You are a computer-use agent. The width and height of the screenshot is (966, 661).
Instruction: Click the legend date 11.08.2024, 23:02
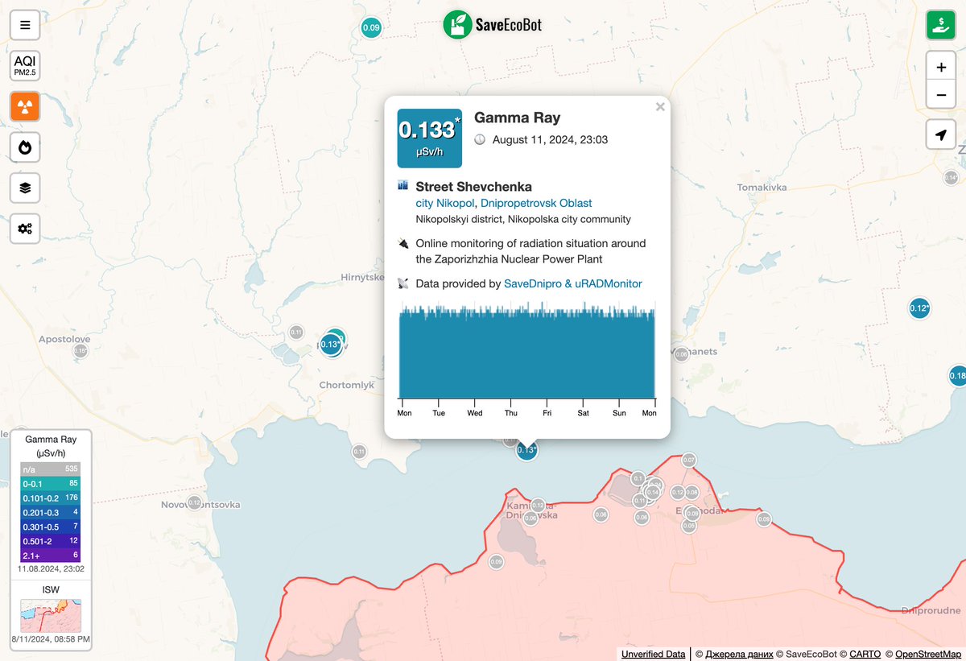pyautogui.click(x=51, y=568)
